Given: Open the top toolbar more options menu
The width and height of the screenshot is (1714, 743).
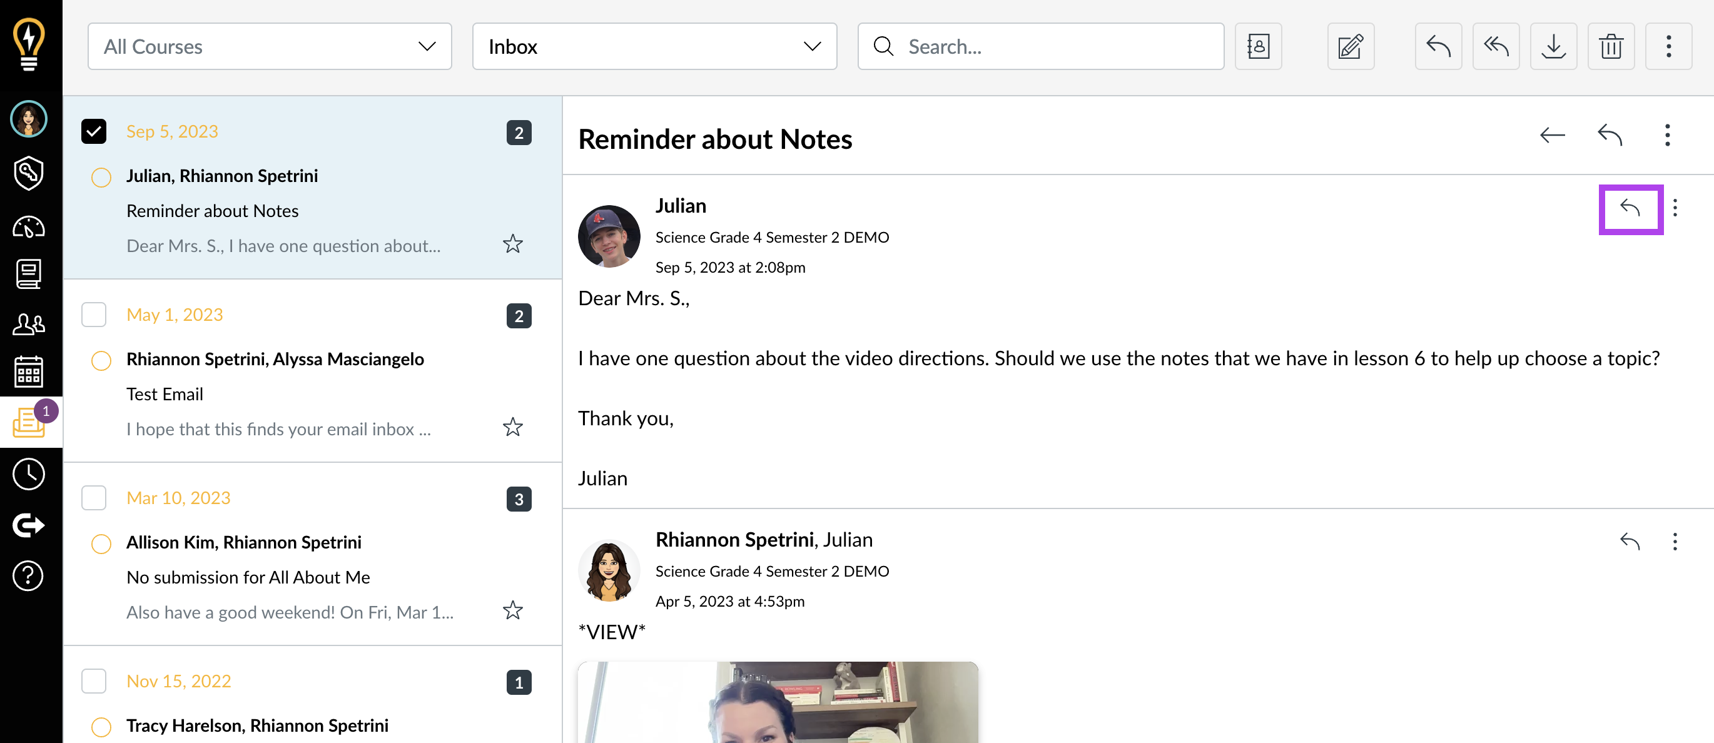Looking at the screenshot, I should point(1668,46).
